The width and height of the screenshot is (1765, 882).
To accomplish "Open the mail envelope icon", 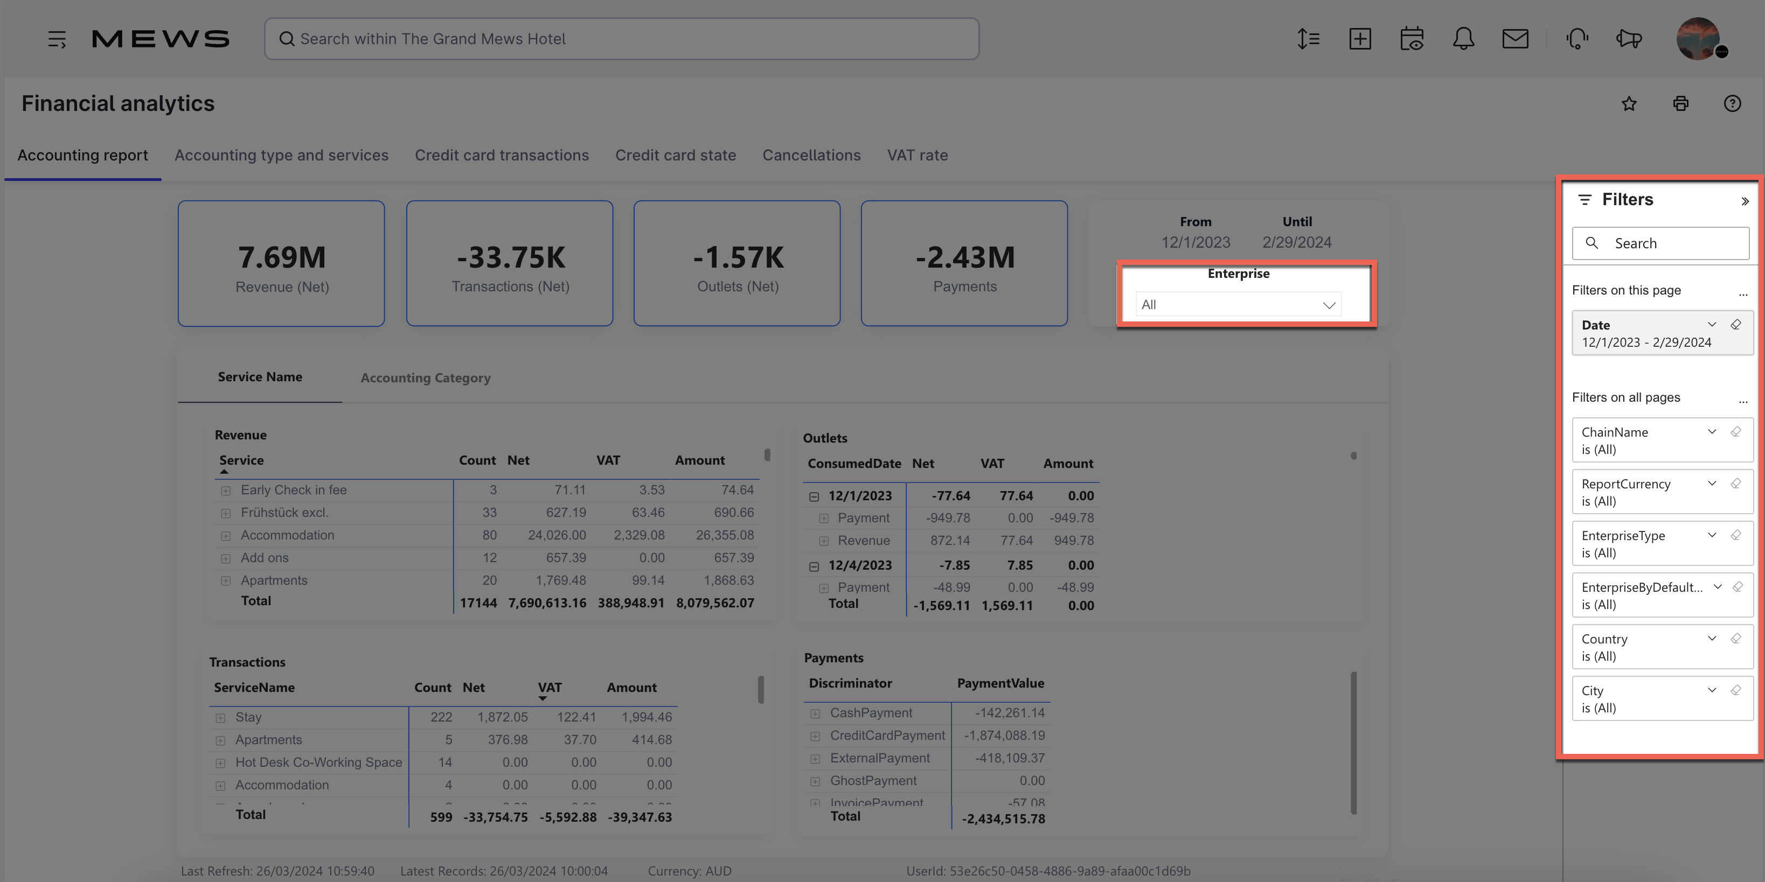I will click(x=1515, y=39).
